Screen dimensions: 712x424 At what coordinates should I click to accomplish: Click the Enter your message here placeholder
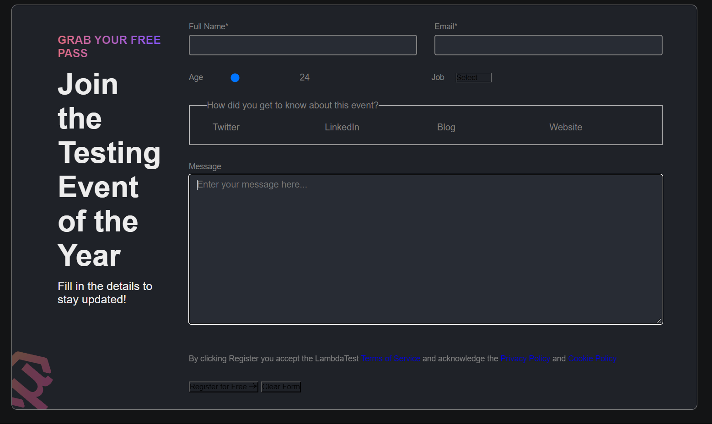coord(252,184)
